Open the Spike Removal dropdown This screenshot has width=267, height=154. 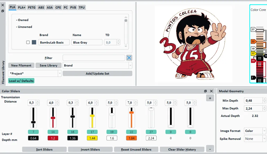(255, 139)
